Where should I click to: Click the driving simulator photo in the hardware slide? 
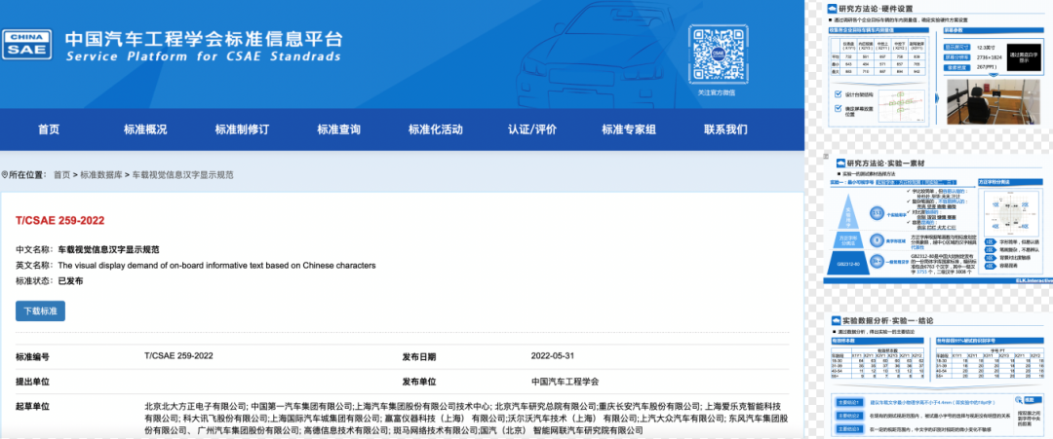click(x=994, y=102)
